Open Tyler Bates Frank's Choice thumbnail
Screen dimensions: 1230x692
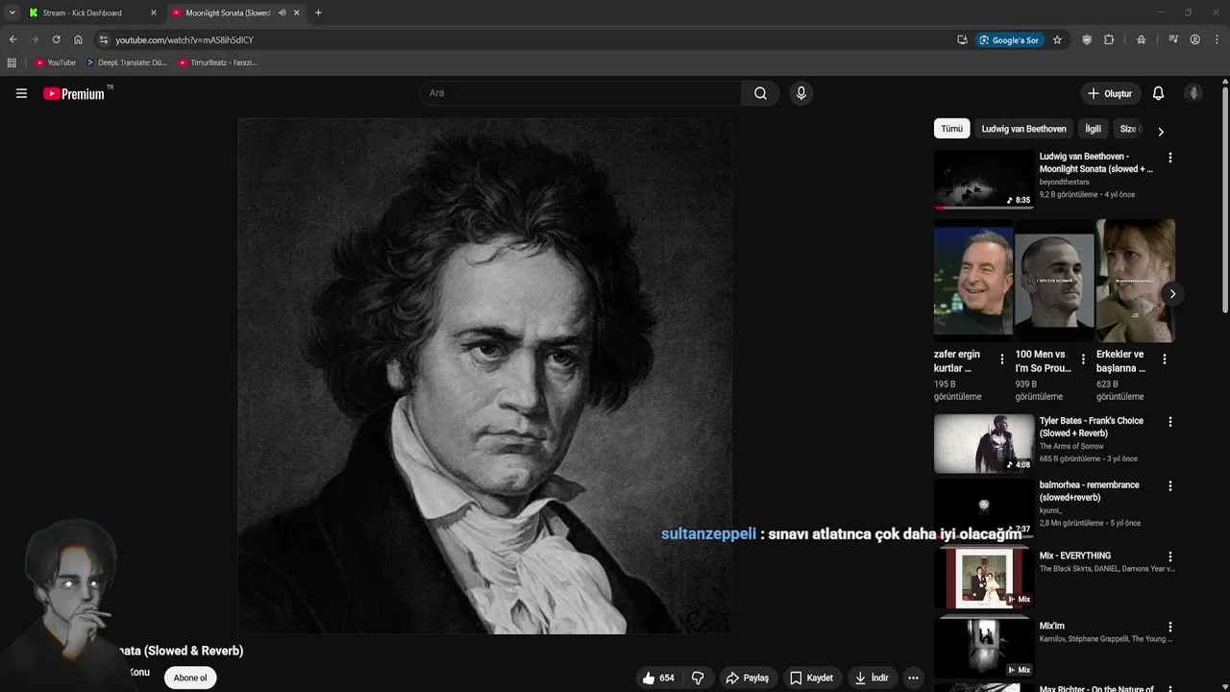984,443
